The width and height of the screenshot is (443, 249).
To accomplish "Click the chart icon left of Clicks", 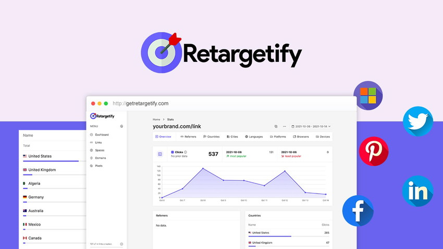I will 160,154.
